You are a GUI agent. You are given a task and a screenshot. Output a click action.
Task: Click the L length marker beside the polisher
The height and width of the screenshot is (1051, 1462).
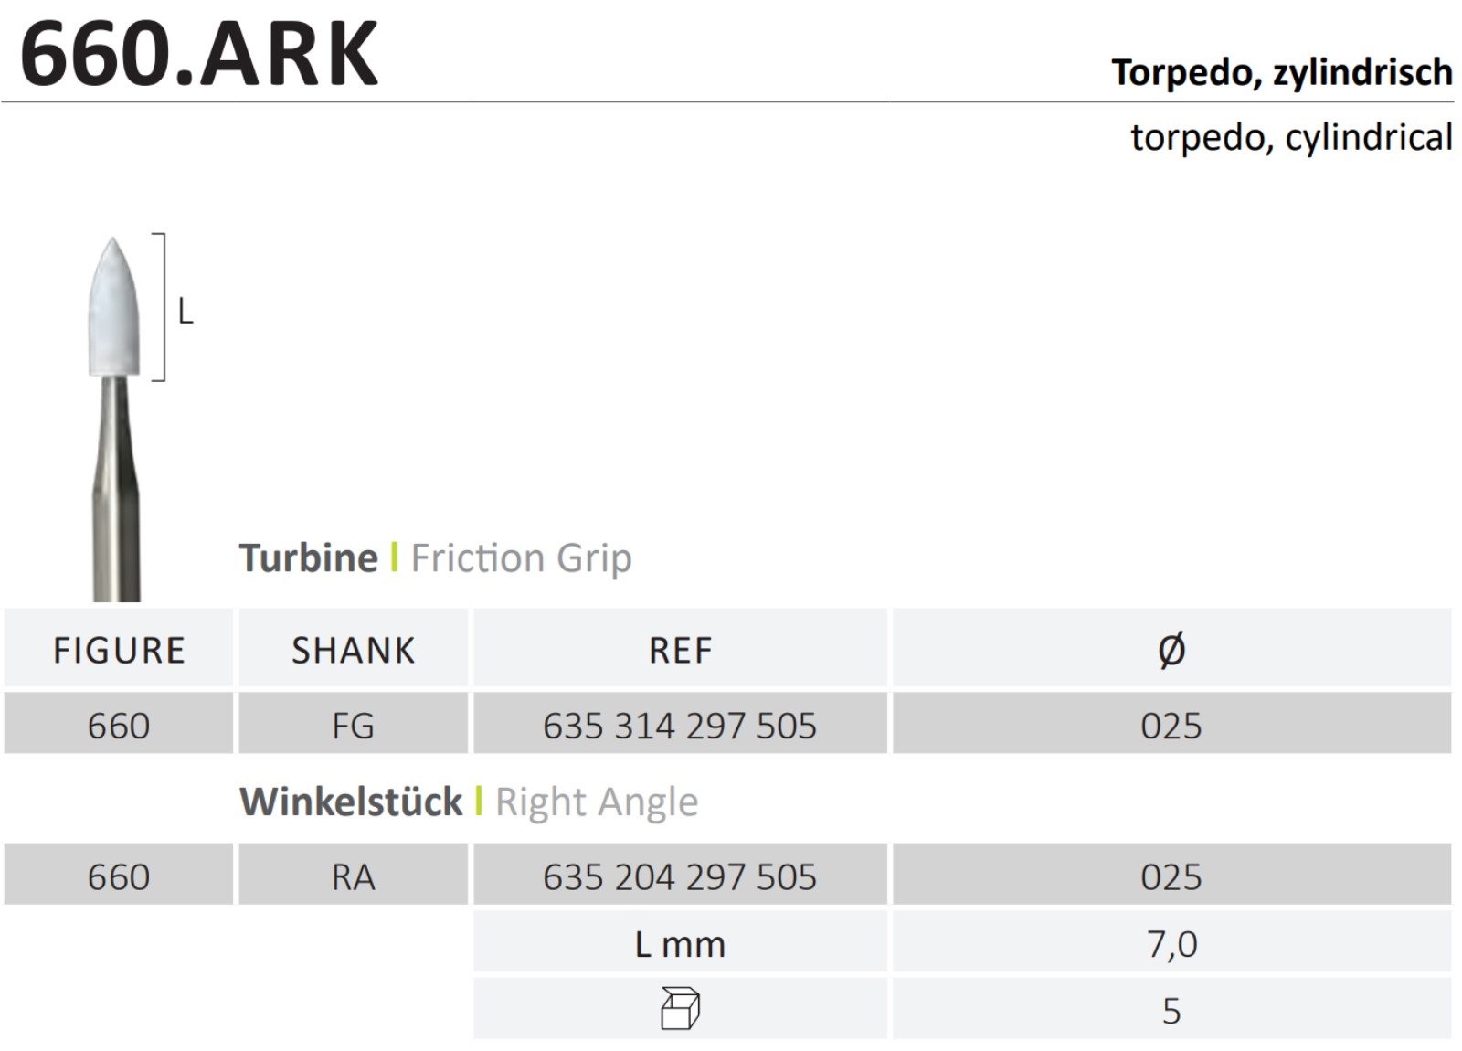[185, 313]
